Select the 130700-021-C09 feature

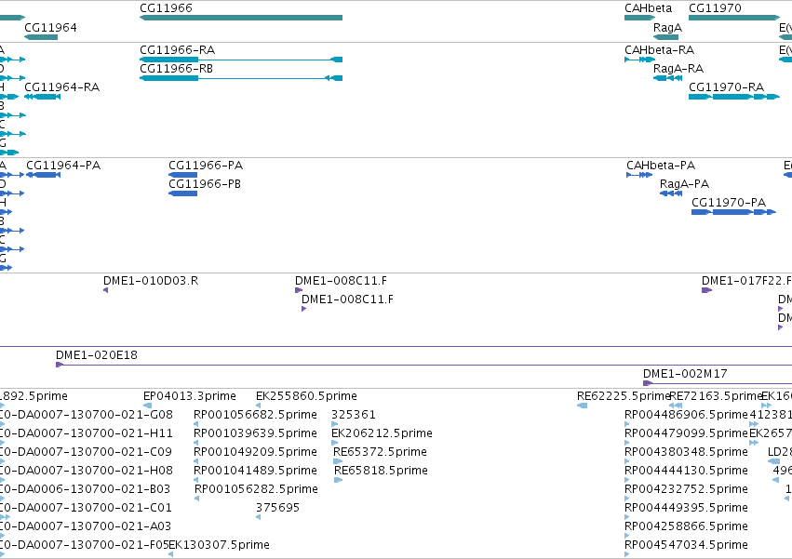[x=2, y=461]
